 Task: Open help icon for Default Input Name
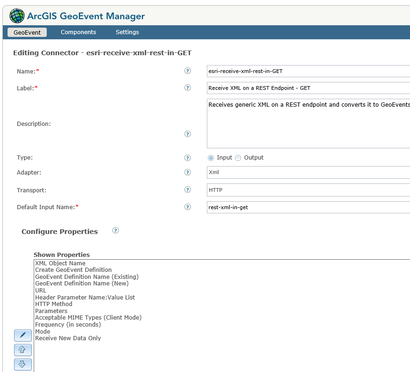click(x=188, y=207)
